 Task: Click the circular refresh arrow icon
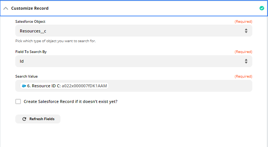click(x=24, y=119)
